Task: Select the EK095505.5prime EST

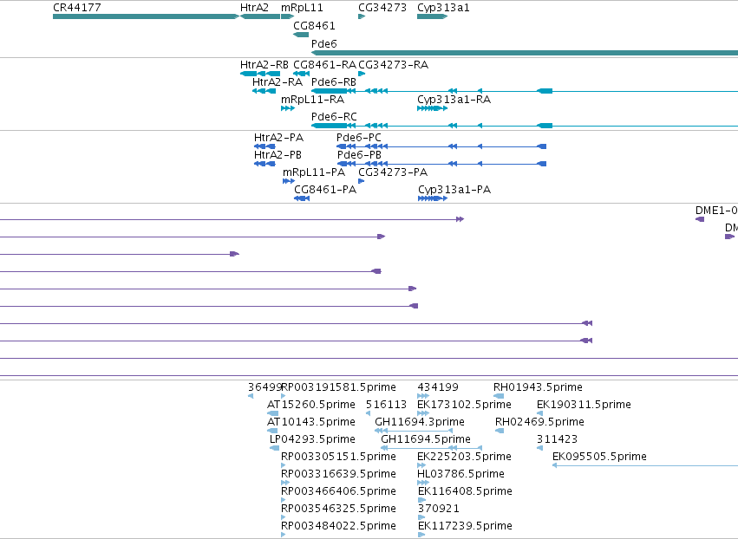Action: tap(645, 465)
